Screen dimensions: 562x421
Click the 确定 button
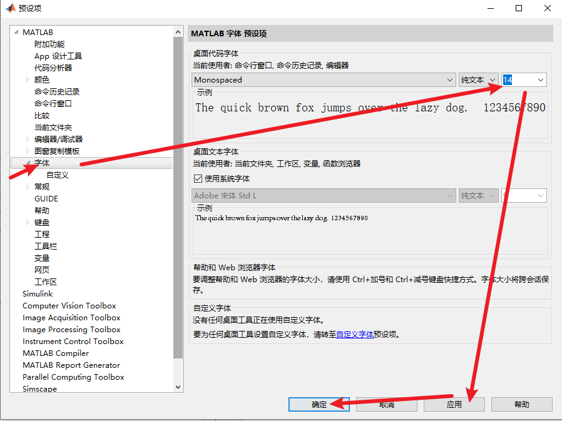click(319, 405)
